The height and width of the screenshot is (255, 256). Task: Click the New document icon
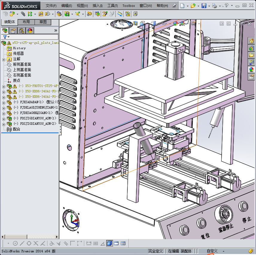tap(182, 5)
